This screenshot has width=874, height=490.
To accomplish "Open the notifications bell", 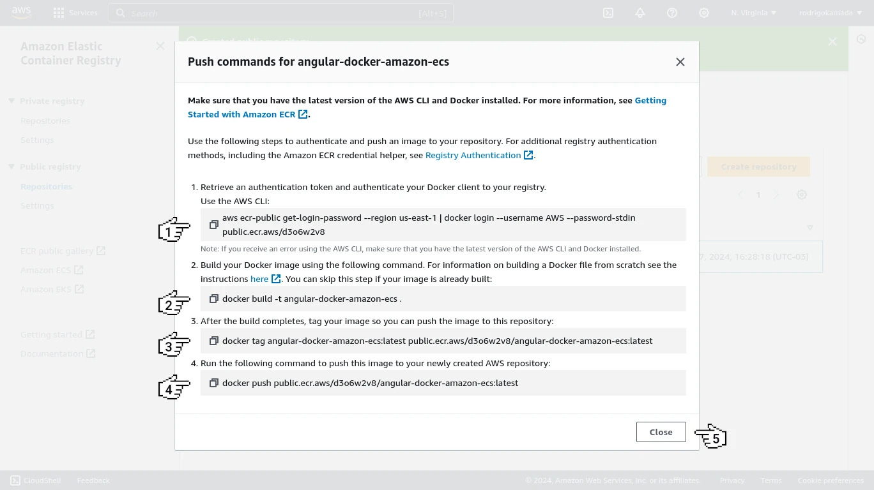I will [640, 13].
